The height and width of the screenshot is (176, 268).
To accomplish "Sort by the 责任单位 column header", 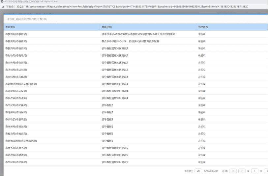I will point(10,27).
